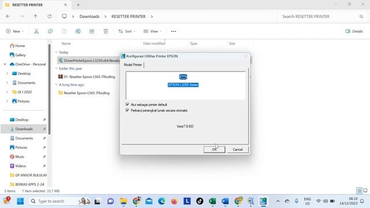The height and width of the screenshot is (208, 370).
Task: Click the Cut toolbar icon
Action: [36, 31]
